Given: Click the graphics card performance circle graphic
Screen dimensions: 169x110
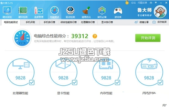Looking at the screenshot, I should click(63, 72).
